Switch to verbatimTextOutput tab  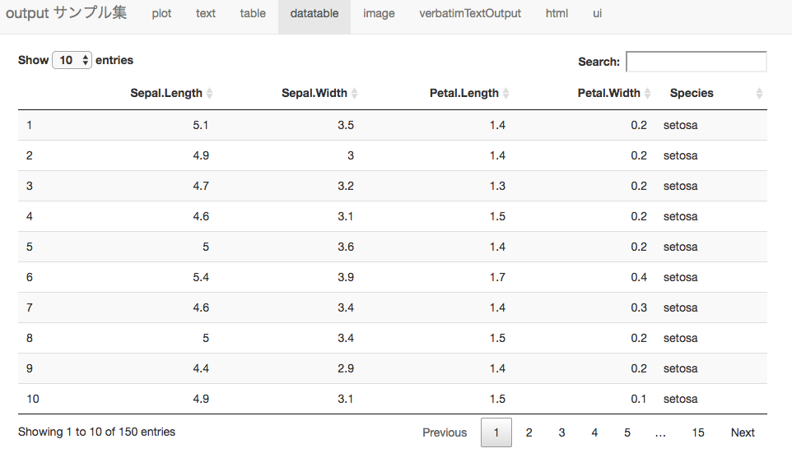[x=470, y=14]
